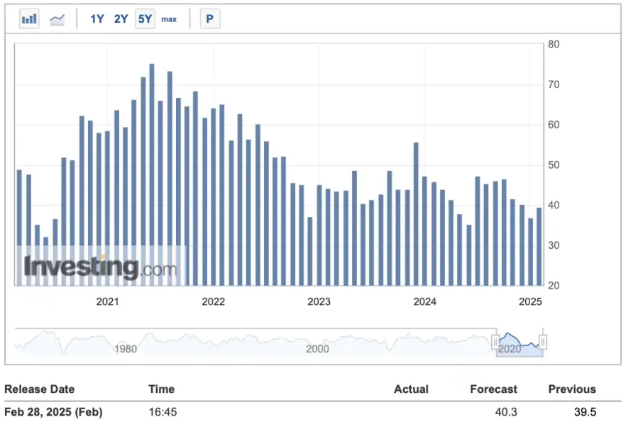The height and width of the screenshot is (422, 626).
Task: Click the P button icon
Action: click(x=209, y=18)
